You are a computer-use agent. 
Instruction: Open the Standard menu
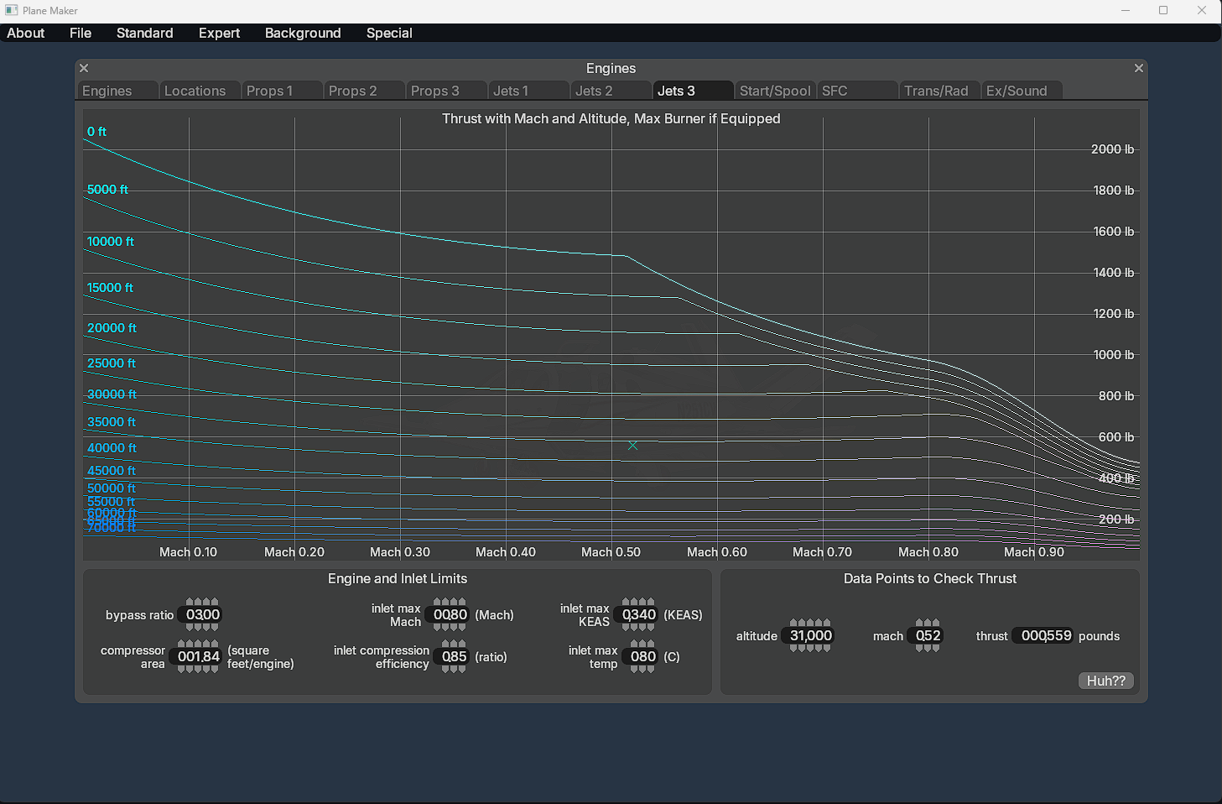(x=144, y=33)
